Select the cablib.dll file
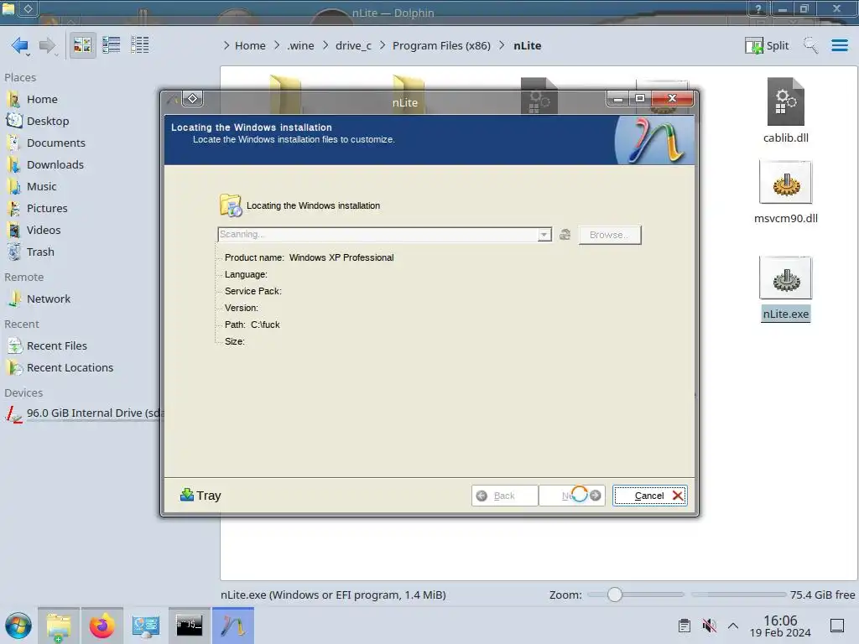Image resolution: width=859 pixels, height=644 pixels. pos(785,112)
